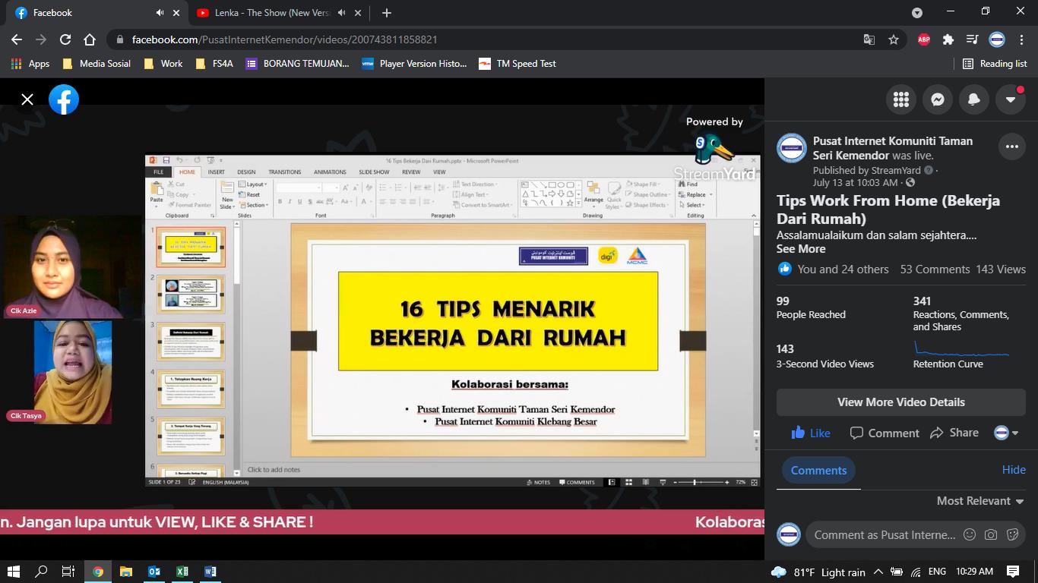The width and height of the screenshot is (1038, 583).
Task: Close the video viewer with X
Action: (x=27, y=99)
